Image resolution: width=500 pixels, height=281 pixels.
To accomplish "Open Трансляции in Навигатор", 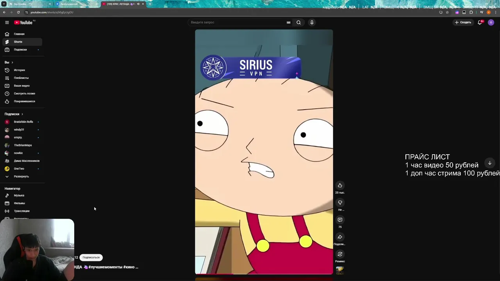I will click(x=22, y=211).
